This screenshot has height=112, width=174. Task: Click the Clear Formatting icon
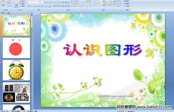51,2
